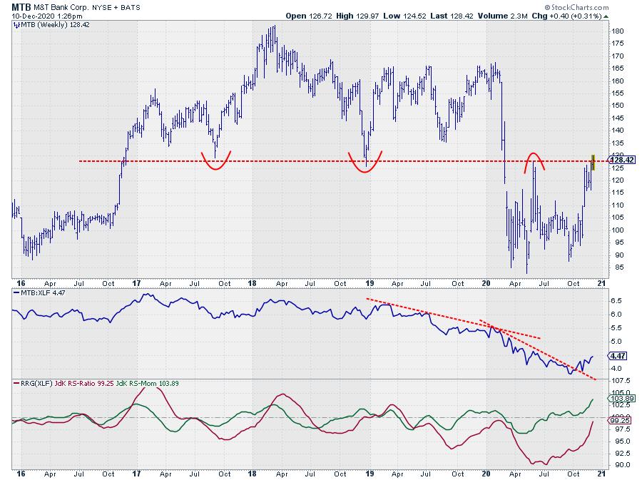642x480 pixels.
Task: Click the MTB ticker symbol in header
Action: (x=21, y=6)
